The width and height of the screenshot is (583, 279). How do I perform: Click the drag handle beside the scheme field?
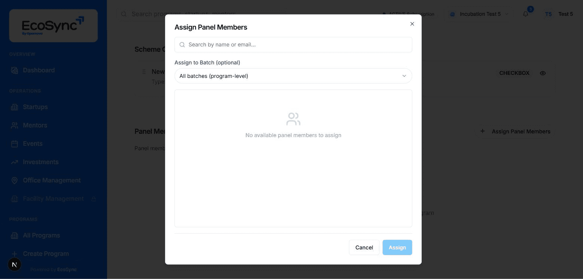[144, 72]
